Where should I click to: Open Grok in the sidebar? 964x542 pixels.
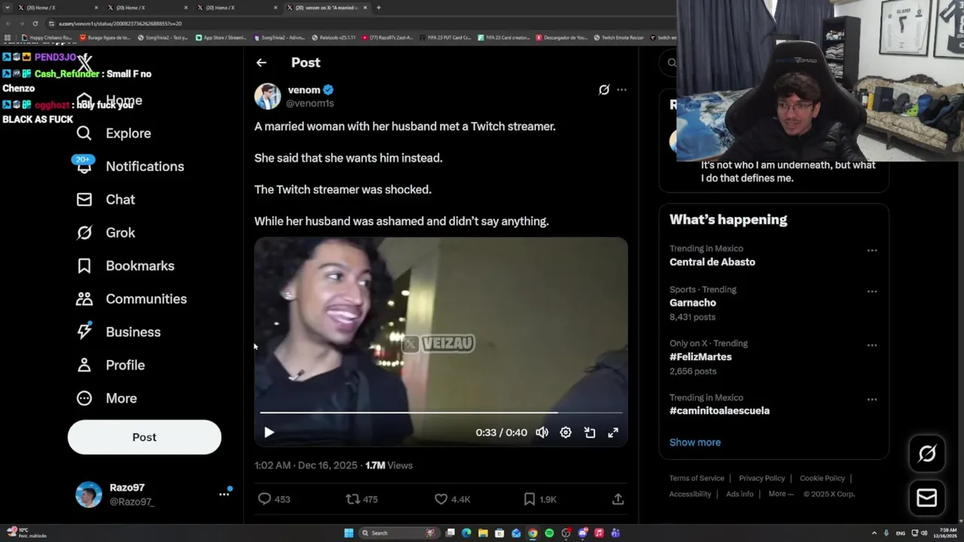click(x=105, y=233)
